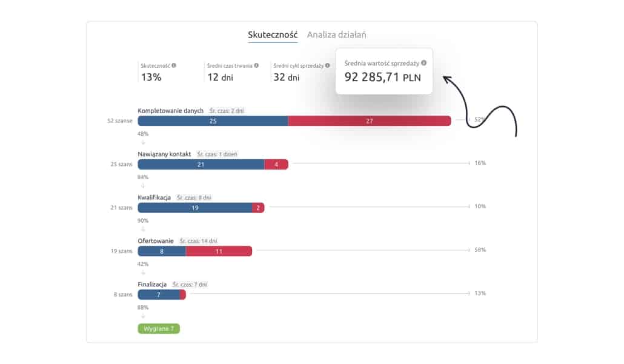Click the green Wygrane 7 badge

[159, 329]
